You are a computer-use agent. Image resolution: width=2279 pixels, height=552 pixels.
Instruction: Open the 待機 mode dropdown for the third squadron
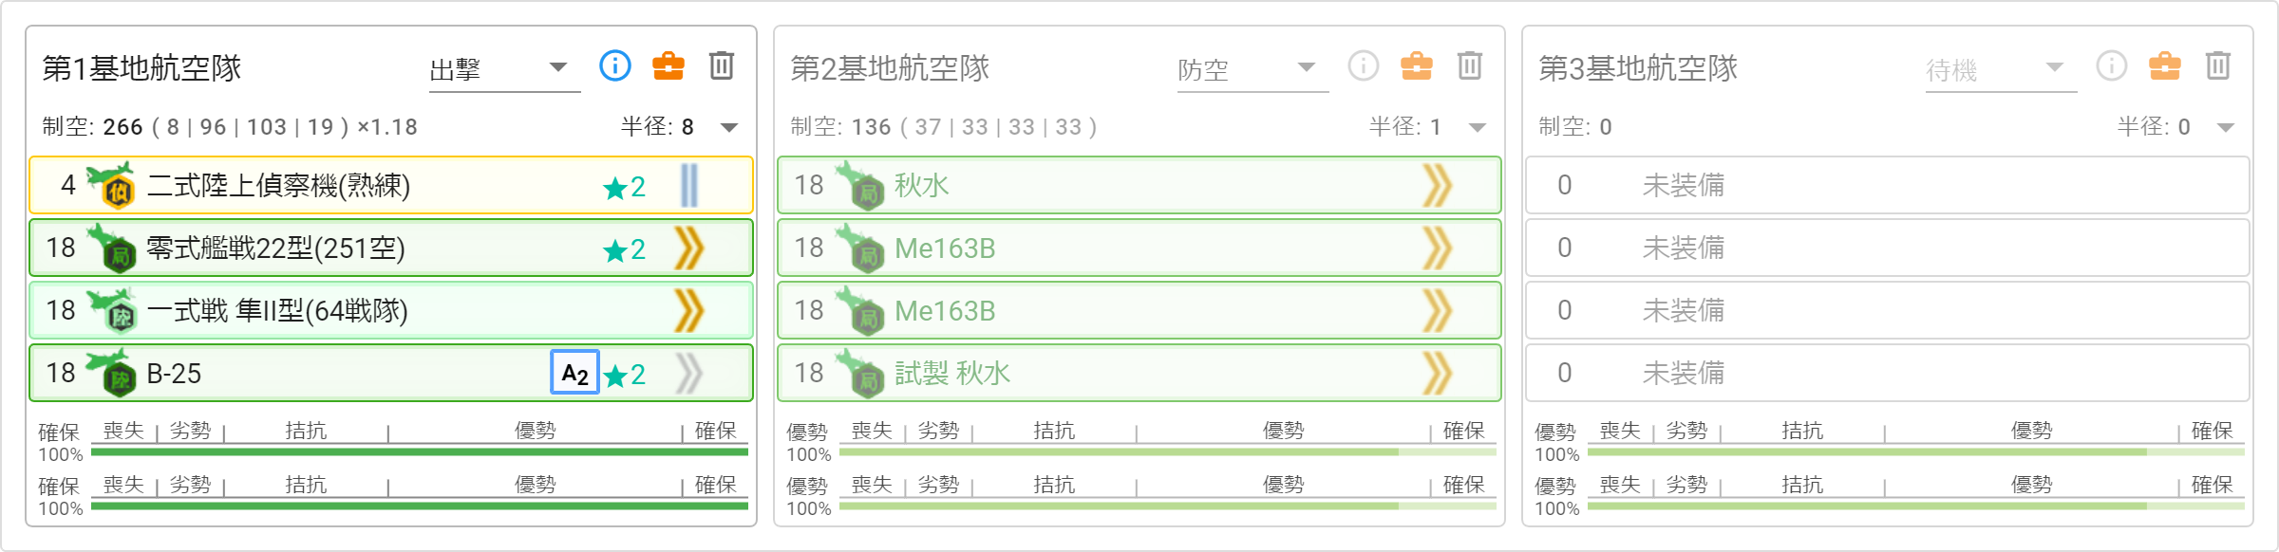pos(2001,68)
